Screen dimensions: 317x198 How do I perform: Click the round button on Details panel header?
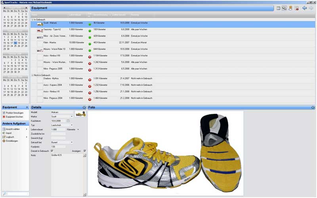tap(84, 107)
